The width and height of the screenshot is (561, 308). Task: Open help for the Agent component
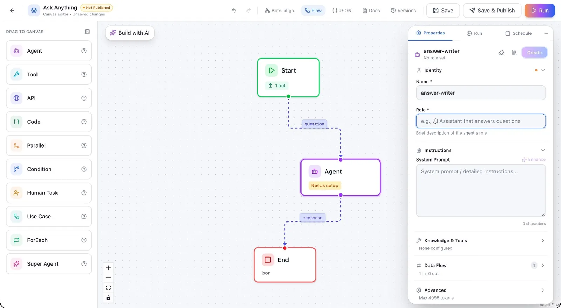(84, 51)
